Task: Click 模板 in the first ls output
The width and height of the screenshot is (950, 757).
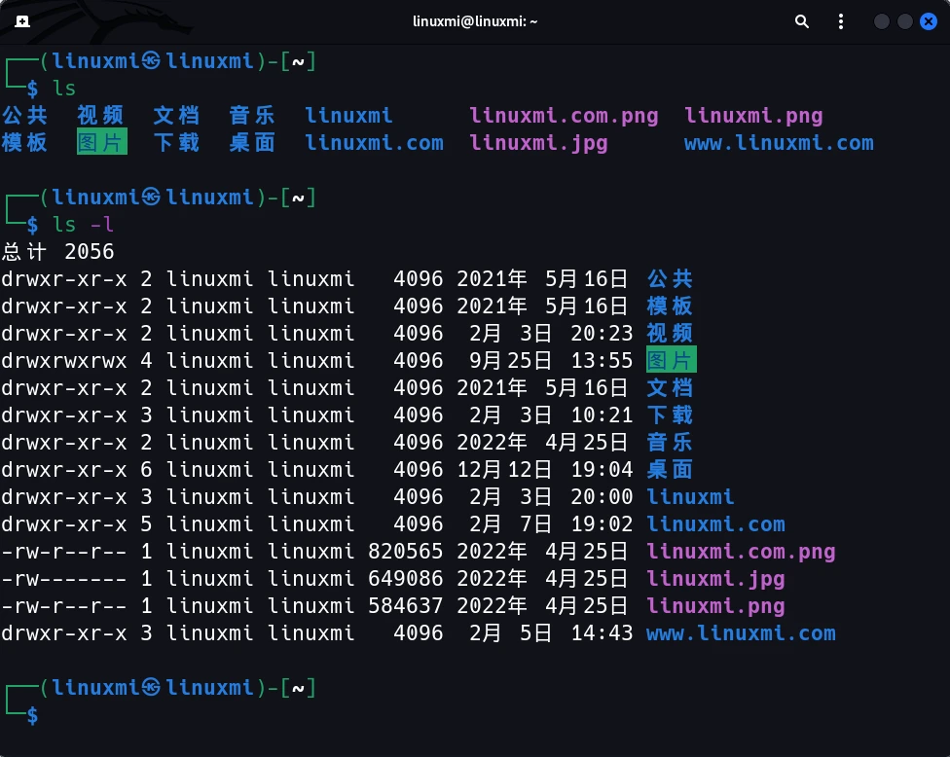Action: 25,142
